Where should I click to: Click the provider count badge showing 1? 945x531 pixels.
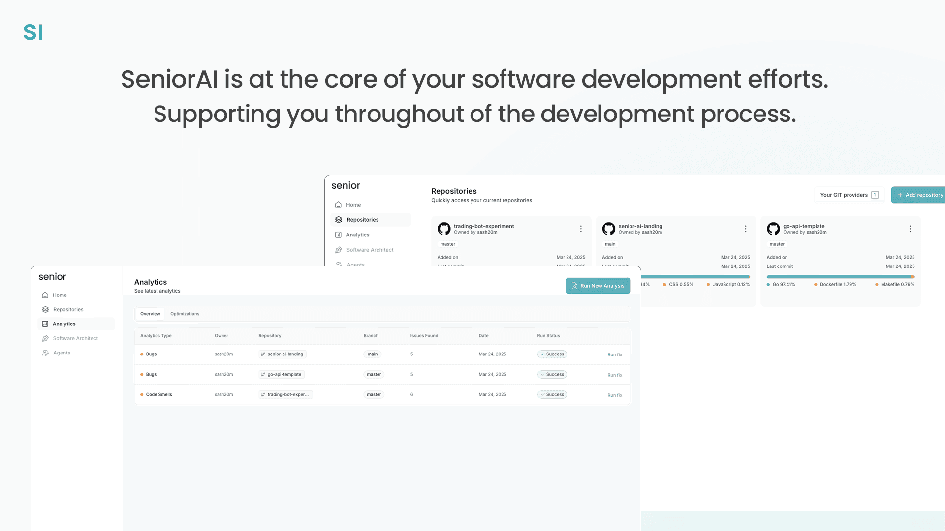click(x=875, y=195)
